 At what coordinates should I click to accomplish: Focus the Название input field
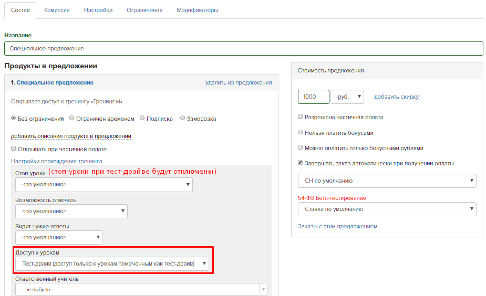244,49
